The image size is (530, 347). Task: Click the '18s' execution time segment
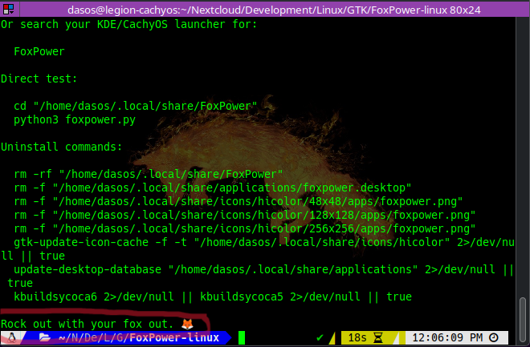357,337
